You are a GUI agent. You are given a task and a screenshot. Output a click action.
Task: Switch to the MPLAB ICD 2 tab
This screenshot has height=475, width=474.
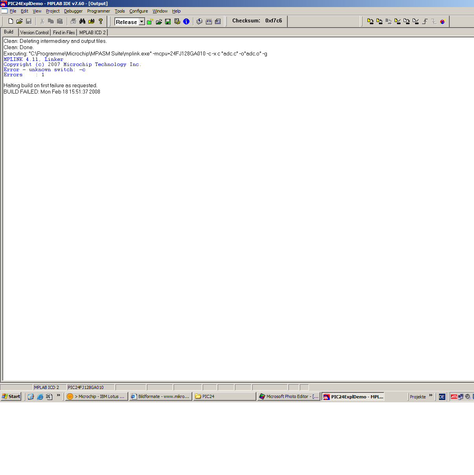[x=92, y=33]
